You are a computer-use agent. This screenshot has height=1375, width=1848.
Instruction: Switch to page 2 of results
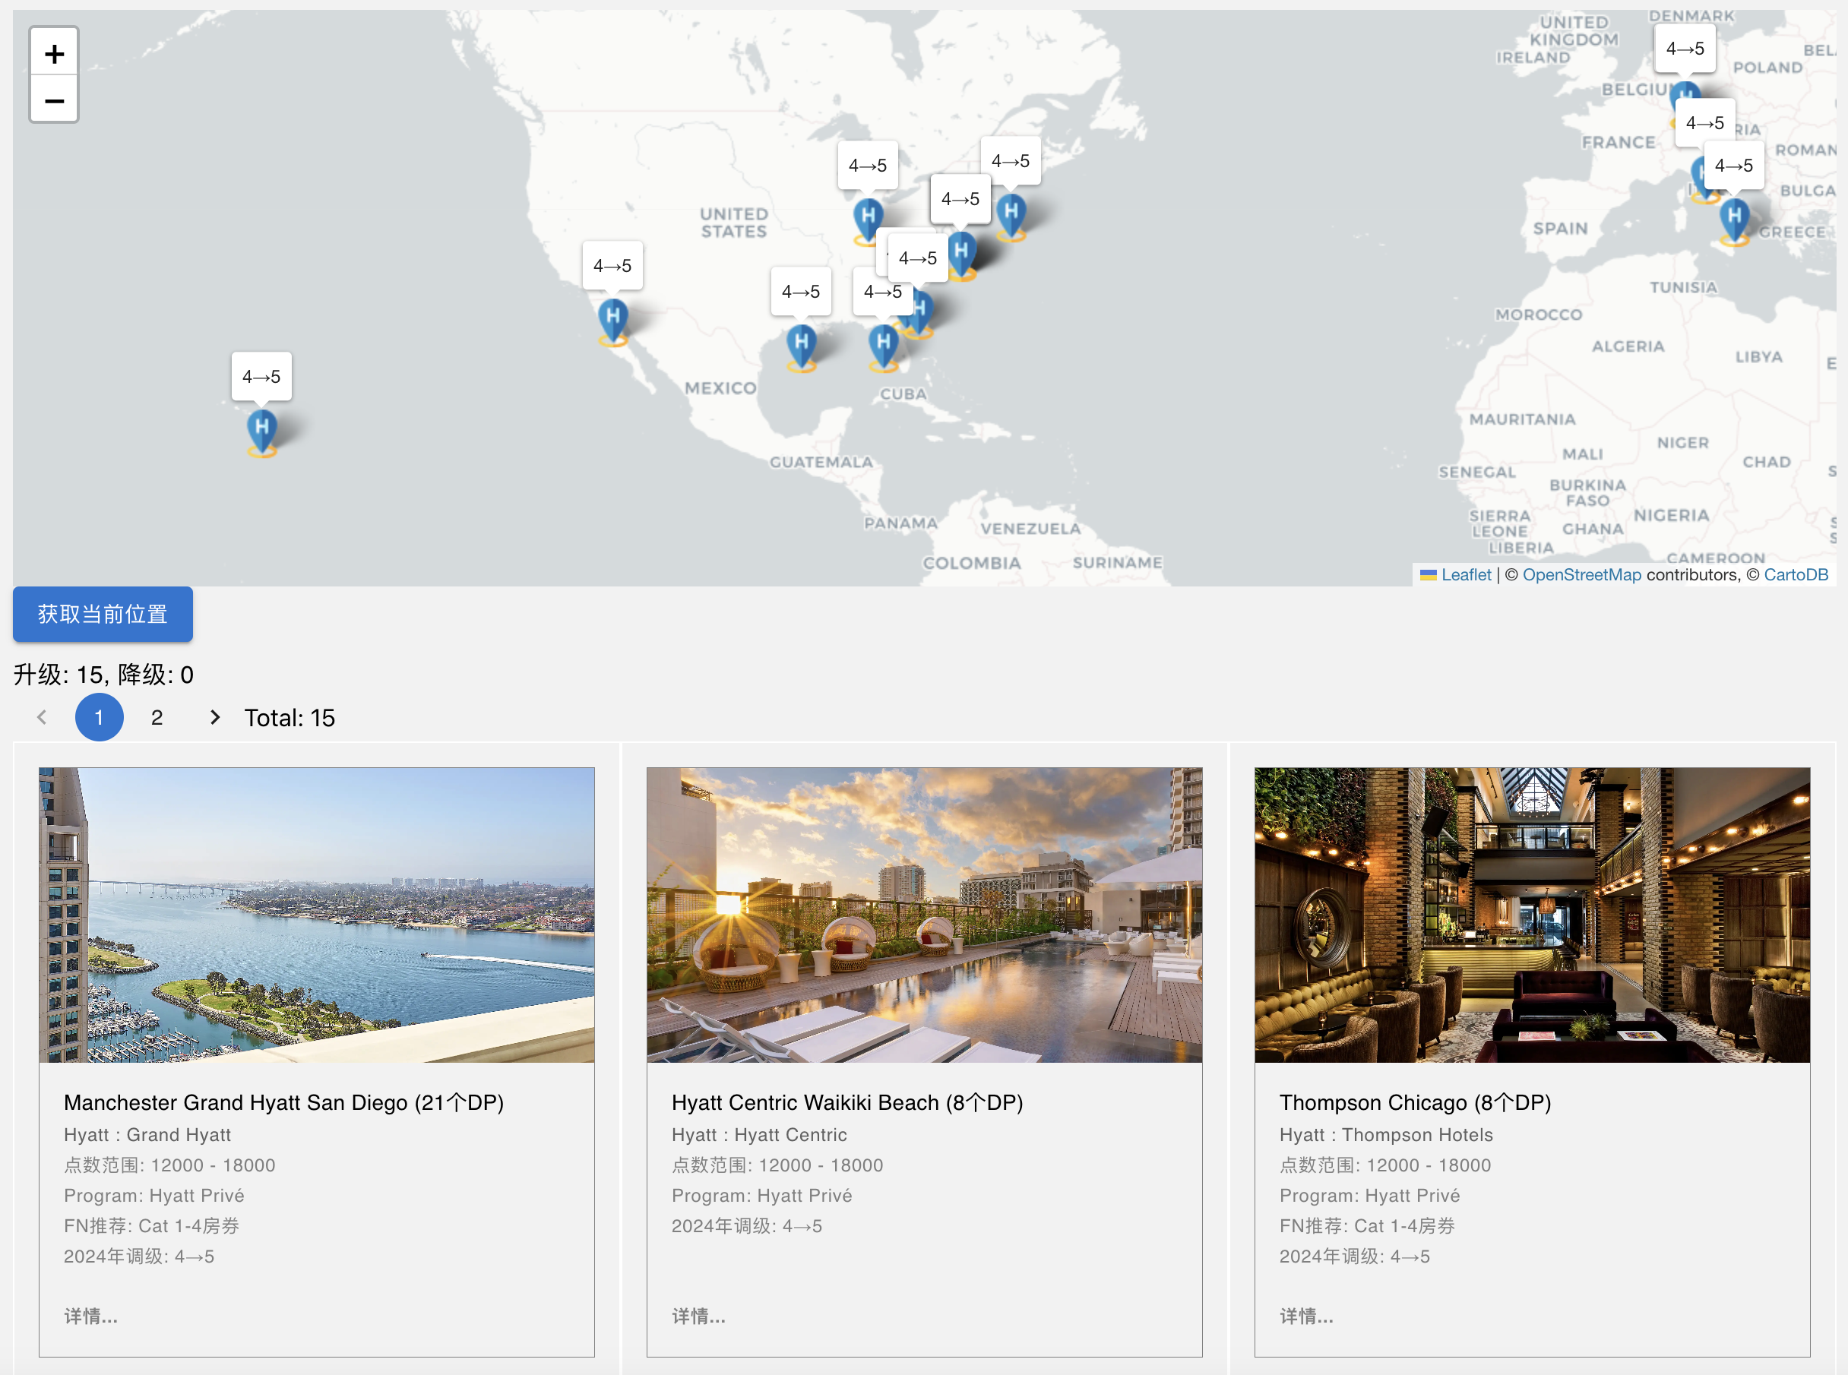pyautogui.click(x=157, y=716)
